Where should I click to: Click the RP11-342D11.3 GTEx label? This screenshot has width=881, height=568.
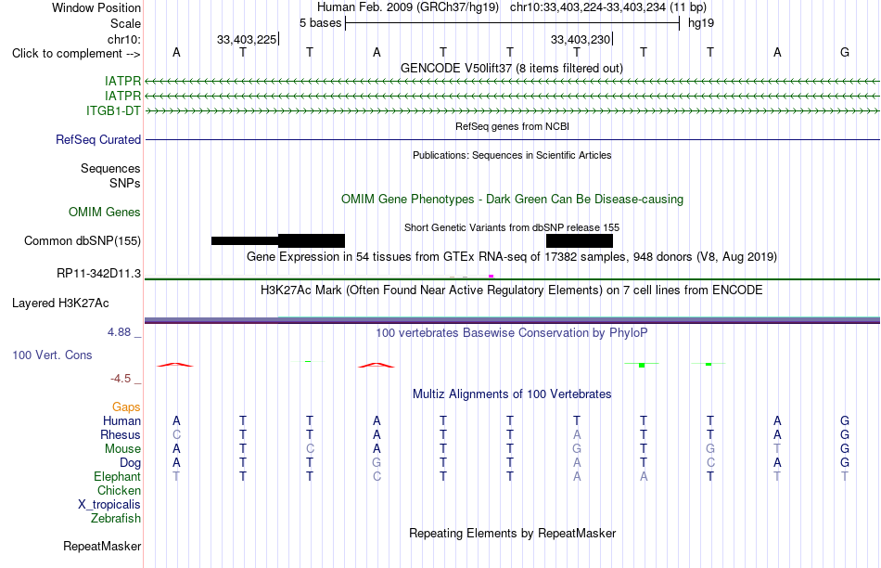pyautogui.click(x=99, y=274)
